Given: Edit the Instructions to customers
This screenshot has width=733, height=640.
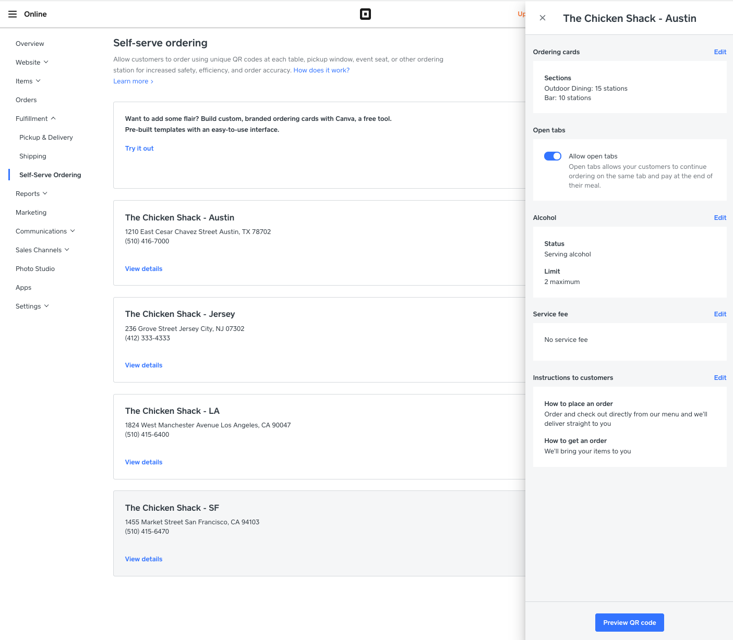Looking at the screenshot, I should (720, 377).
